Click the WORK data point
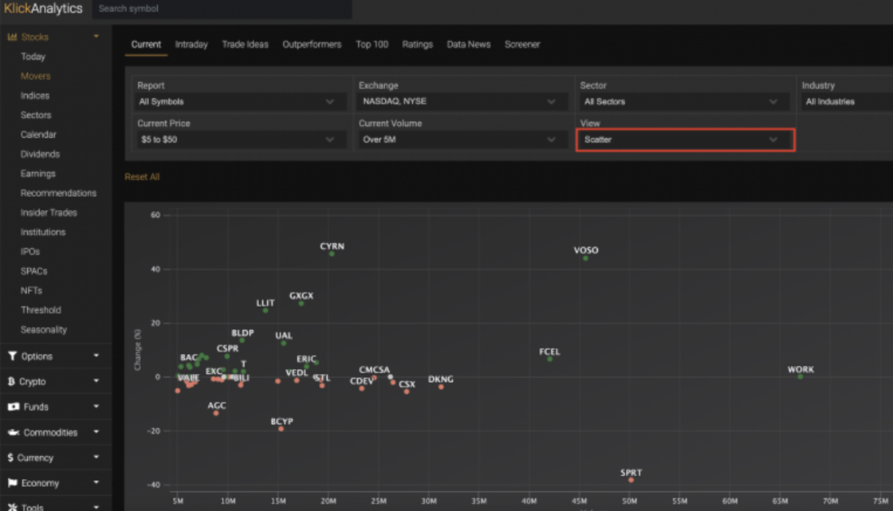This screenshot has height=511, width=893. coord(801,377)
